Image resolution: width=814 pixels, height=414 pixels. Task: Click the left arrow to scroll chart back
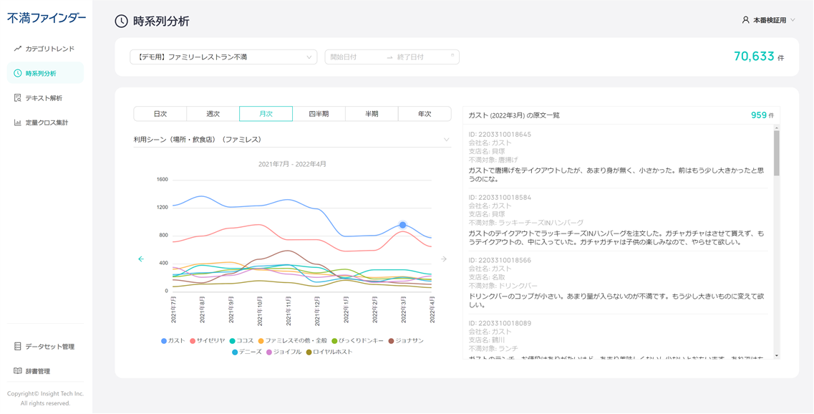pyautogui.click(x=141, y=259)
